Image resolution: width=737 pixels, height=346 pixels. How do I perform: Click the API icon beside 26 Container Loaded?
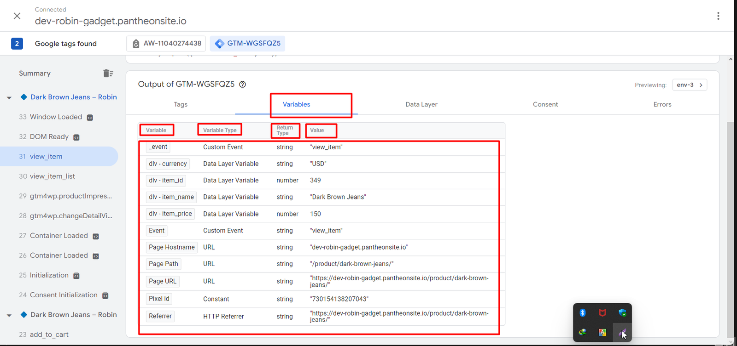(x=96, y=256)
